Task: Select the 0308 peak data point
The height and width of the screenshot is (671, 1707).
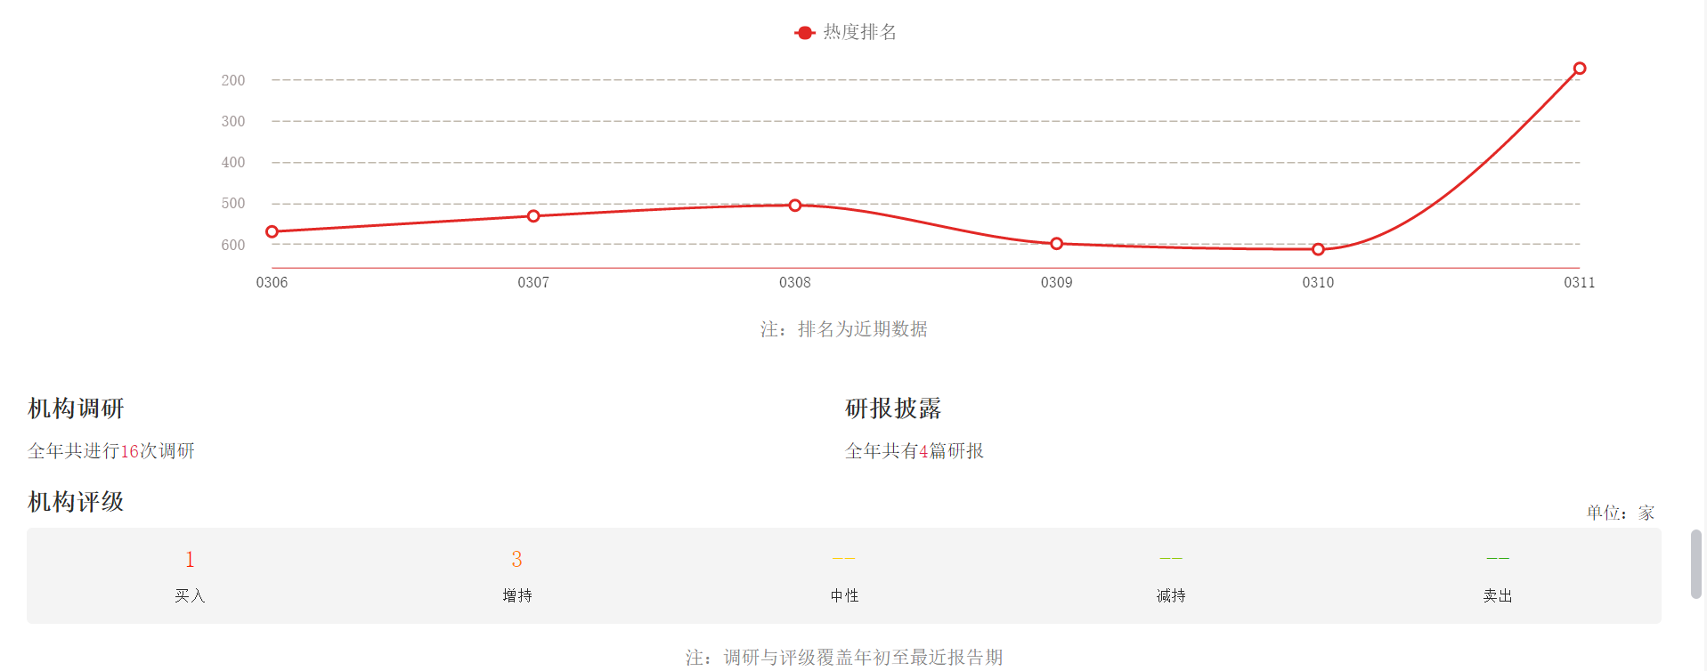Action: tap(795, 206)
